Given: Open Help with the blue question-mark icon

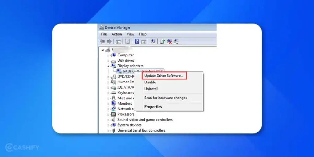Looking at the screenshot, I should [137, 41].
